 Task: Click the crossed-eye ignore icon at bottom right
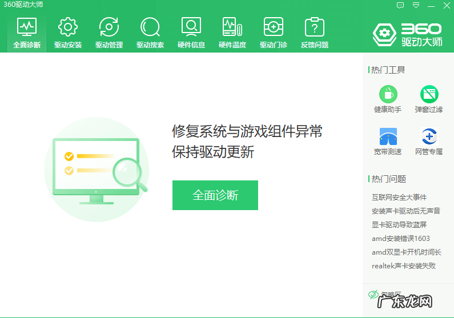pyautogui.click(x=373, y=295)
